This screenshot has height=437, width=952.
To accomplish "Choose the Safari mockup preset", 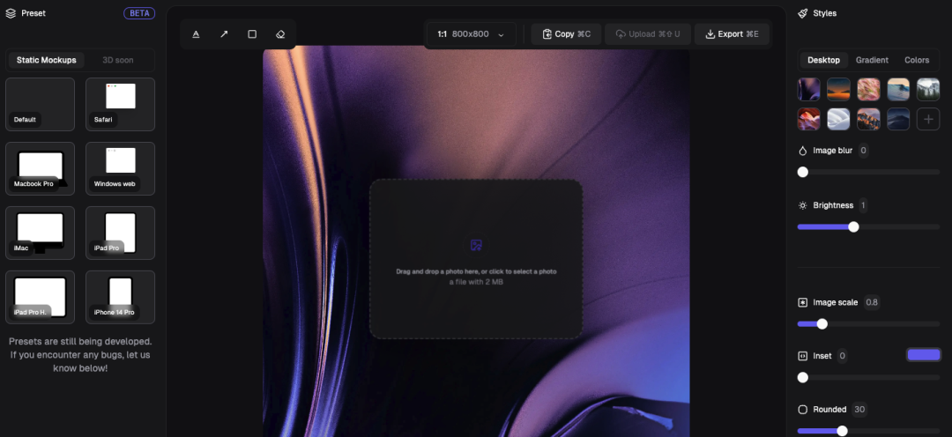I will (x=120, y=104).
